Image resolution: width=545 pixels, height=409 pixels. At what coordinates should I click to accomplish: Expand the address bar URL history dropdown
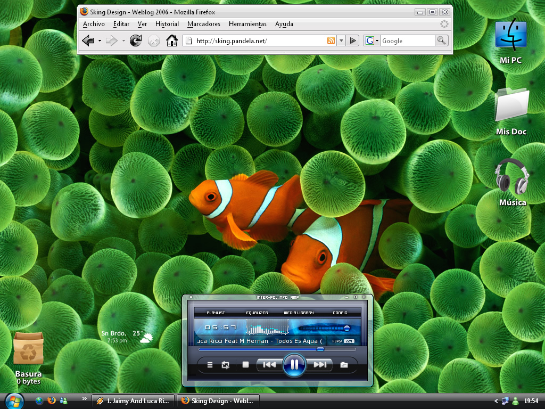click(x=341, y=40)
